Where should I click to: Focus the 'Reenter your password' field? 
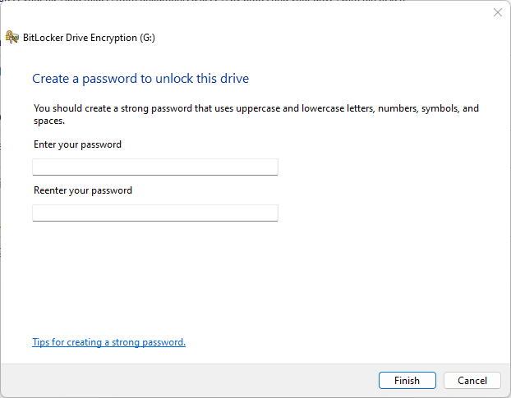click(x=155, y=213)
